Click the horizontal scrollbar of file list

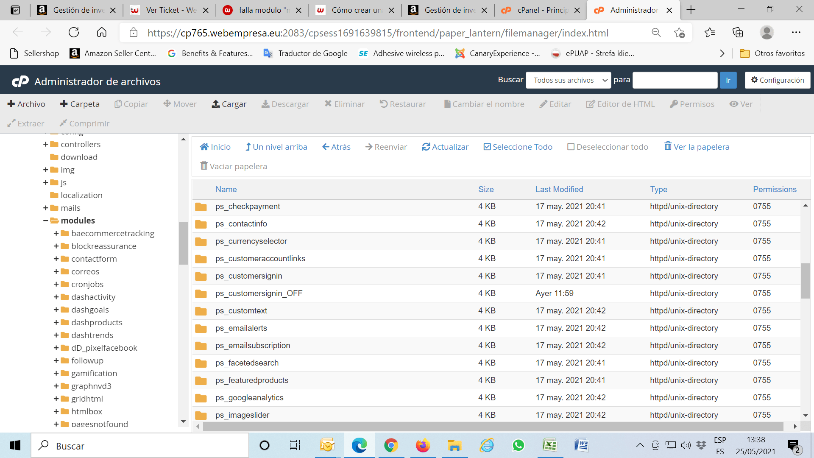pyautogui.click(x=493, y=426)
